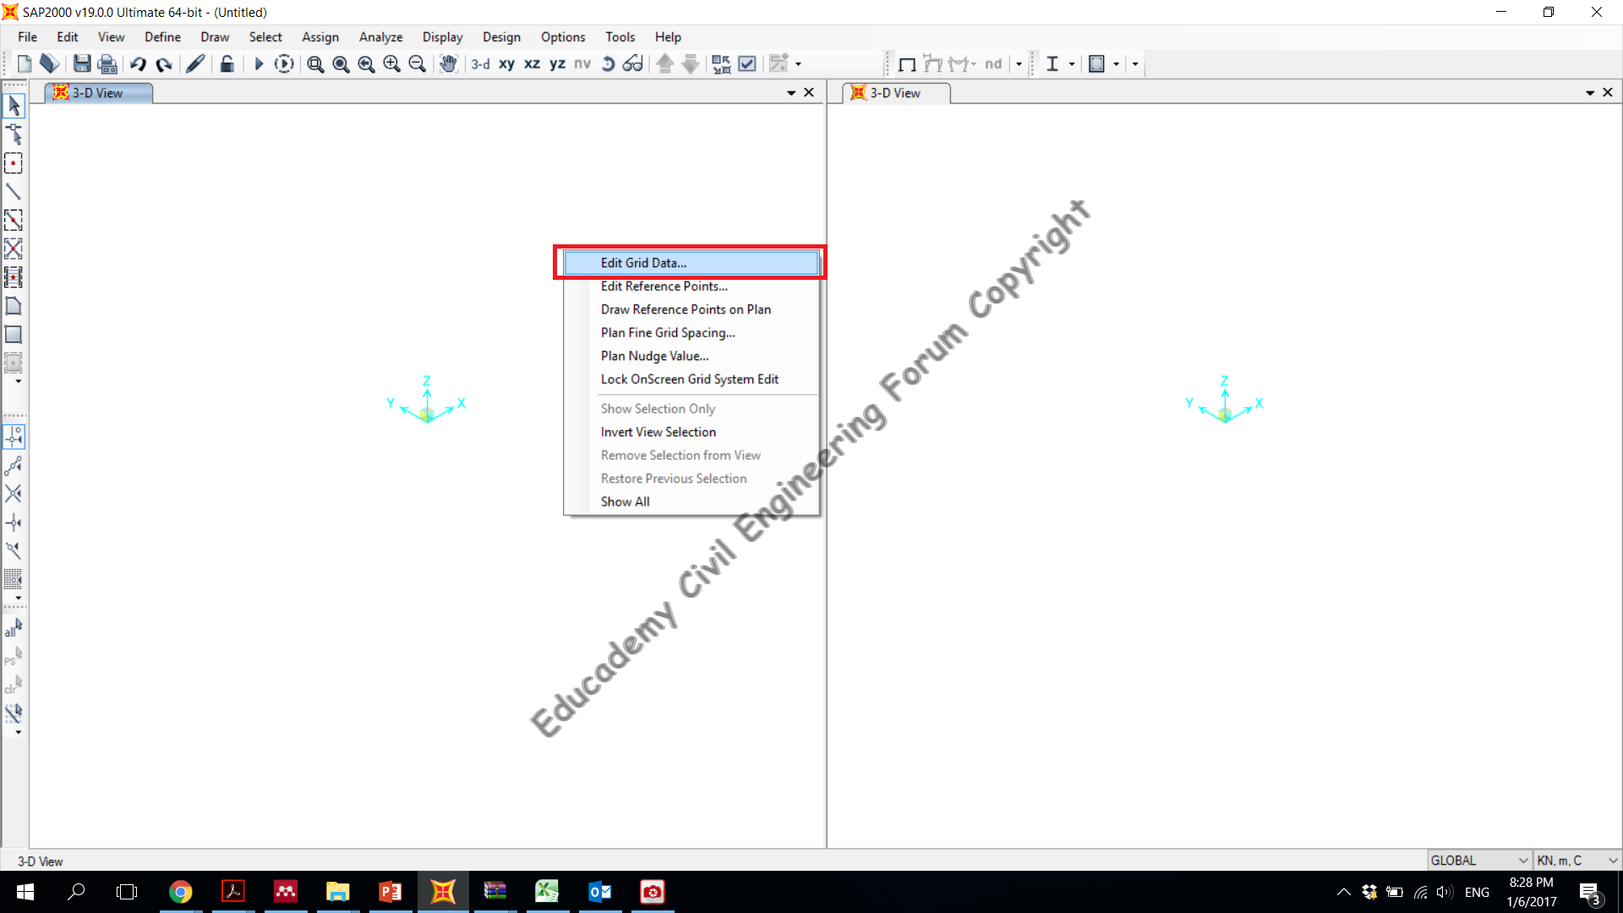
Task: Select Plan Nudge Value option
Action: pos(691,356)
